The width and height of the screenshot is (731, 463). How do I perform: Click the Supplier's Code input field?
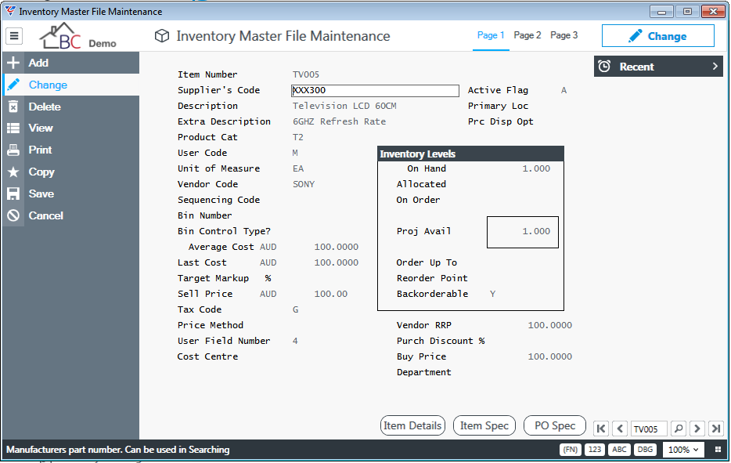coord(376,90)
